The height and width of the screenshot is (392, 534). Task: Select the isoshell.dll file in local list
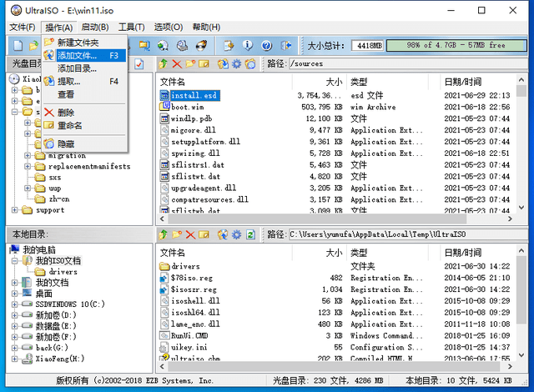tap(335, 301)
